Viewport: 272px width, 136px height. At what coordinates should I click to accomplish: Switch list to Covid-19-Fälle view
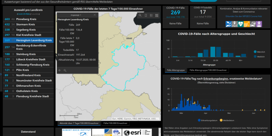[x=24, y=14]
